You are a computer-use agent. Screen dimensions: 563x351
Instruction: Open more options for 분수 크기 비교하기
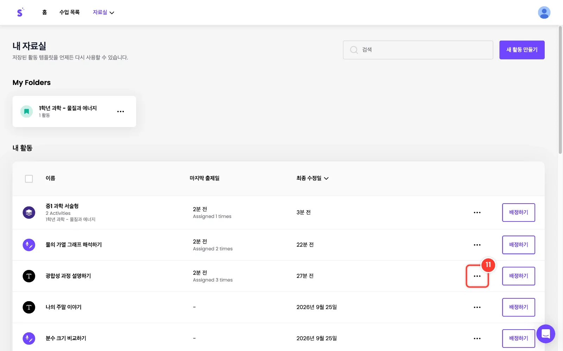pos(477,338)
